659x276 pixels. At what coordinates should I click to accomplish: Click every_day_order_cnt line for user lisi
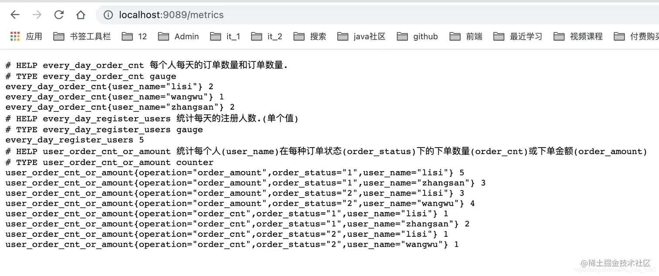(x=109, y=87)
